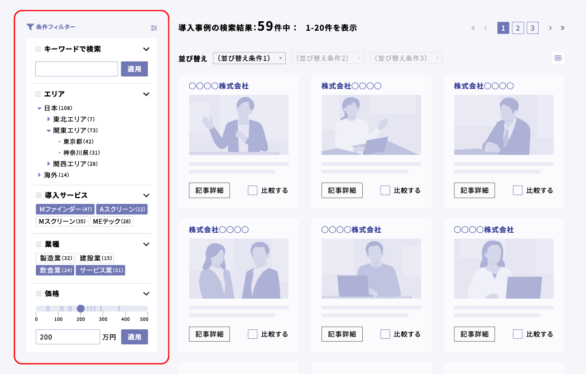Screen dimensions: 586x374
Task: Go to next page with the › arrow
Action: click(550, 27)
